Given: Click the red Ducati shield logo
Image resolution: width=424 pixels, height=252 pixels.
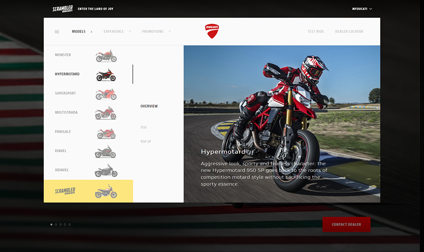Looking at the screenshot, I should coord(212,31).
